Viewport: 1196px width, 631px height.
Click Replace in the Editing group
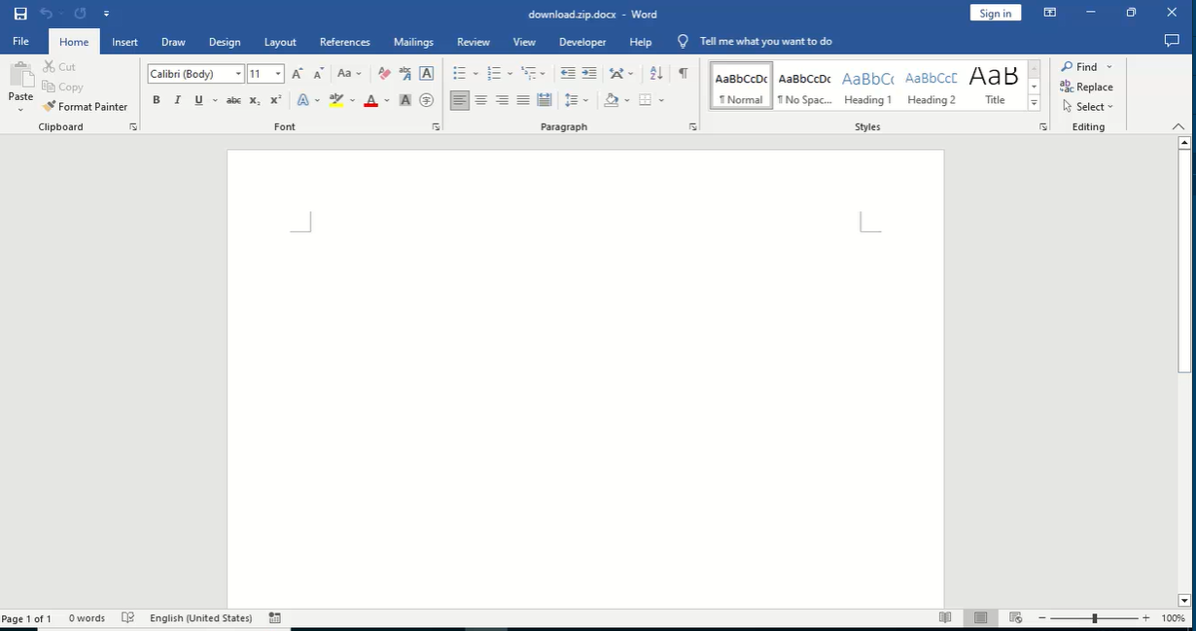(1087, 87)
